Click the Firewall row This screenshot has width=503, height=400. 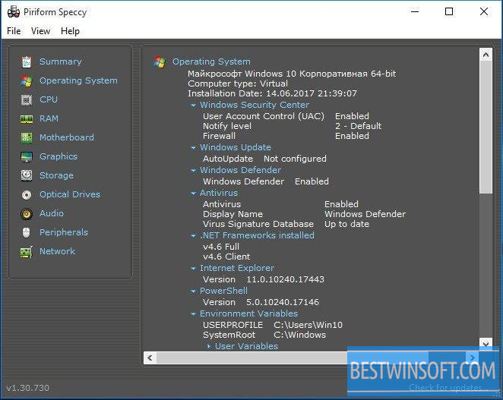[286, 136]
